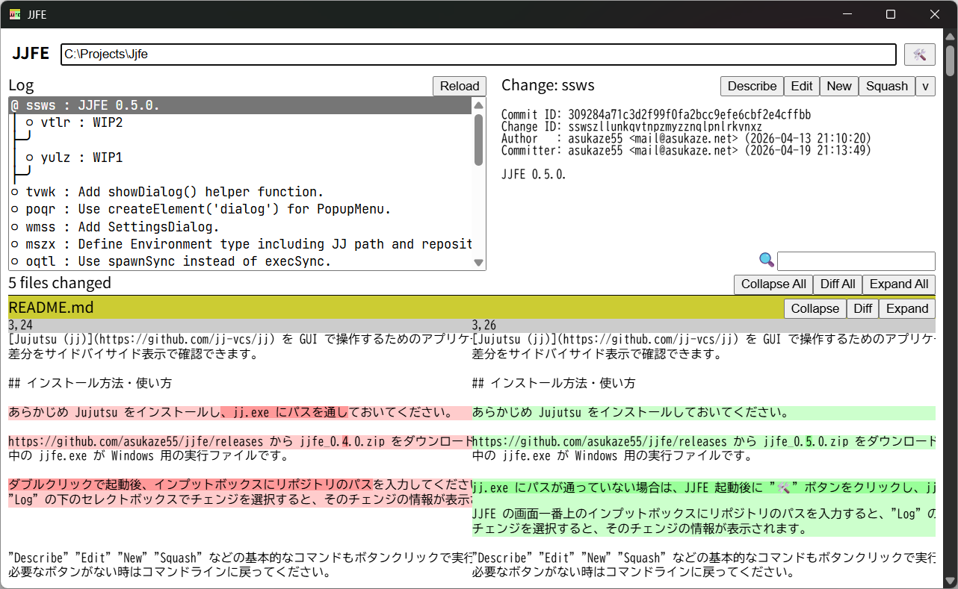958x589 pixels.
Task: Select log entry 'mszx : Define Environment type'
Action: click(x=241, y=244)
